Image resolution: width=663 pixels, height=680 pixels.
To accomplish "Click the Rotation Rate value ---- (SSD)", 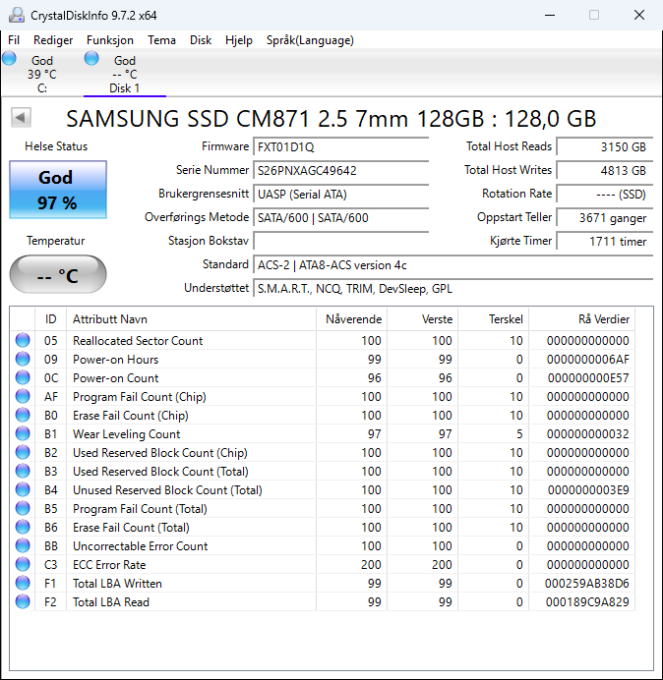I will point(604,194).
